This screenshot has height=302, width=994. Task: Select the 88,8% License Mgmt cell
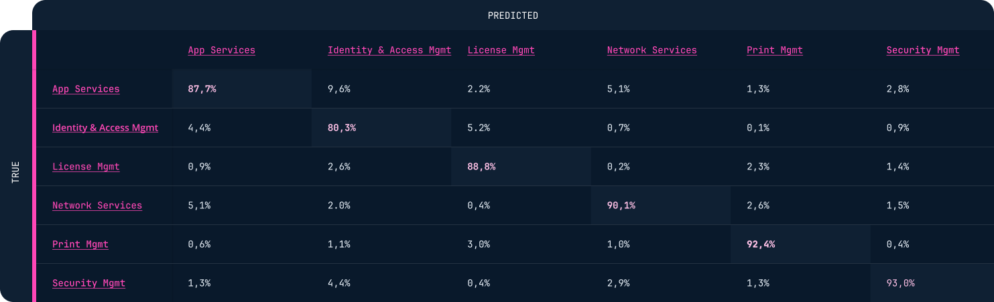pos(521,167)
